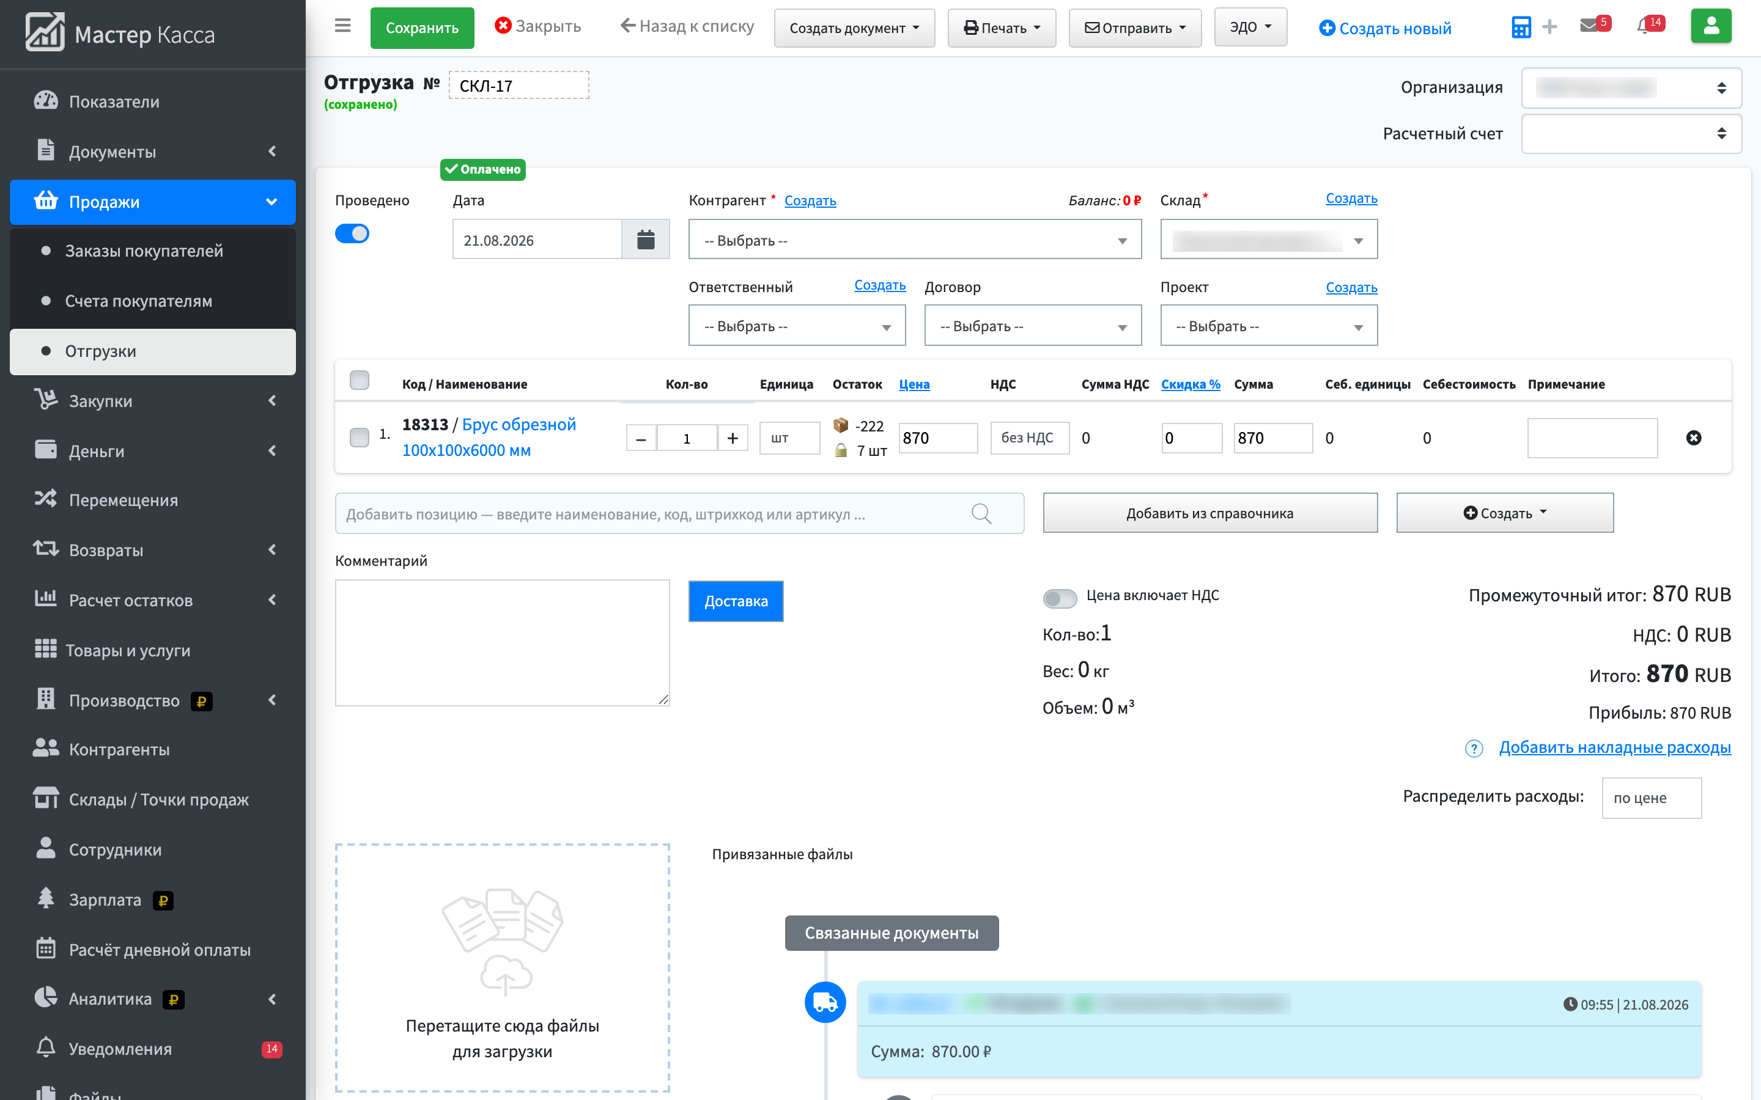Screen dimensions: 1761x1100
Task: Open the Создать документ dropdown
Action: tap(854, 28)
